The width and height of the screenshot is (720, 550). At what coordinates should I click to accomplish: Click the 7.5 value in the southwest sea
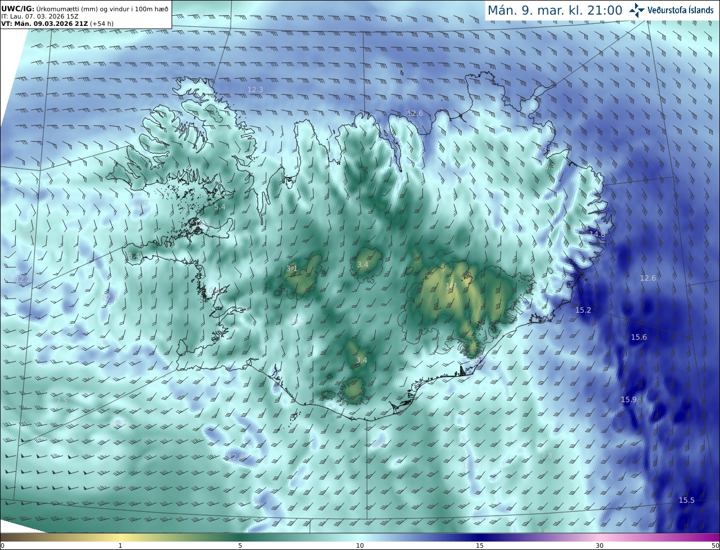click(61, 400)
